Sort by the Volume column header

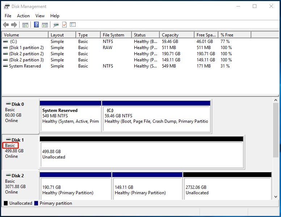25,35
